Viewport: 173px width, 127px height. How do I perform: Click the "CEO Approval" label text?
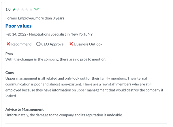(x=53, y=44)
